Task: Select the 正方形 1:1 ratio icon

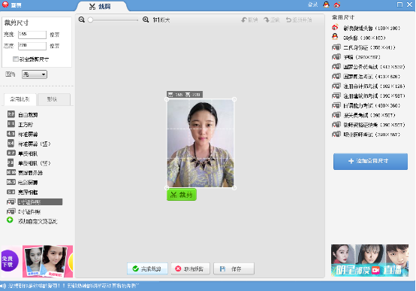Action: coord(11,124)
